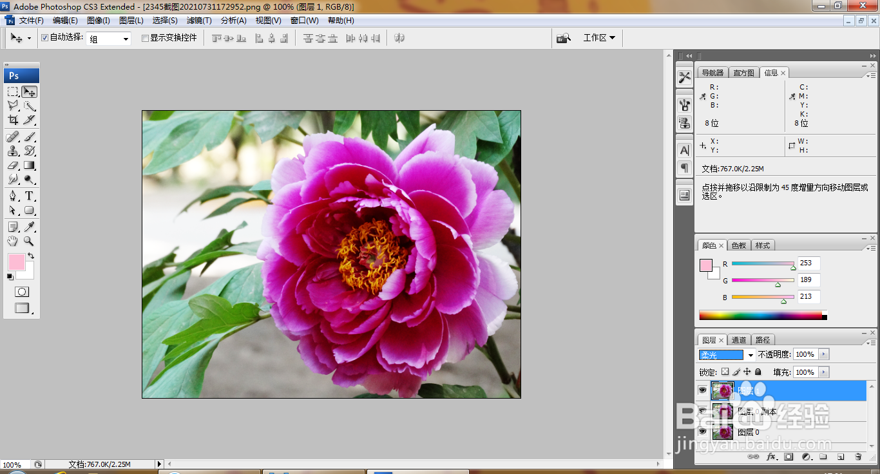Click link layers icon in Layers panel
This screenshot has width=880, height=474.
[753, 457]
